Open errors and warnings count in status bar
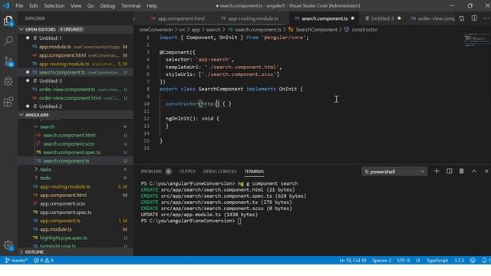This screenshot has height=276, width=491. [44, 261]
